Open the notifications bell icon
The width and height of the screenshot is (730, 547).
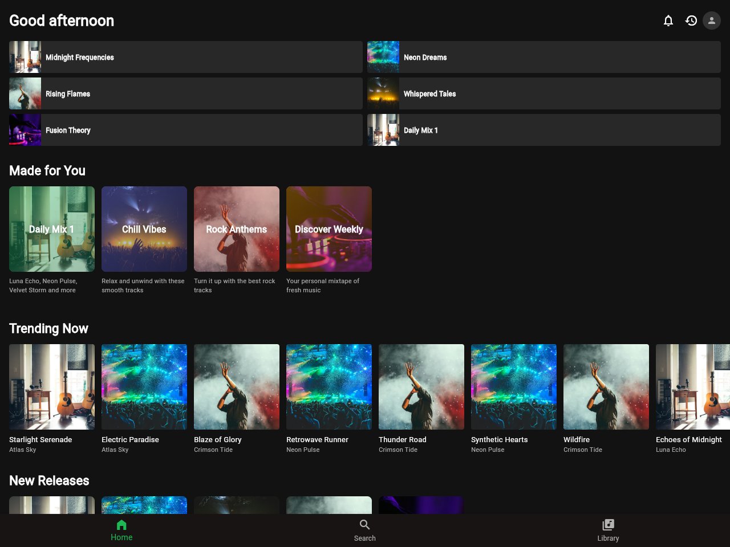[668, 21]
